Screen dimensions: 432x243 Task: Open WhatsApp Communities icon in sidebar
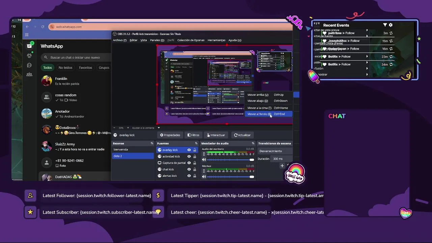click(29, 75)
